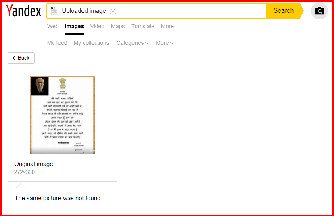Open My feed link
Image resolution: width=334 pixels, height=216 pixels.
[x=57, y=43]
